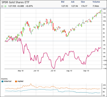
Task: Click the blue Historical legend swatch
Action: [2, 81]
